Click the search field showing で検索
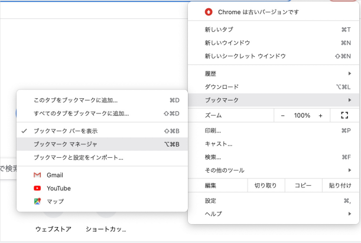Viewport: 361px width, 243px height. pyautogui.click(x=8, y=169)
